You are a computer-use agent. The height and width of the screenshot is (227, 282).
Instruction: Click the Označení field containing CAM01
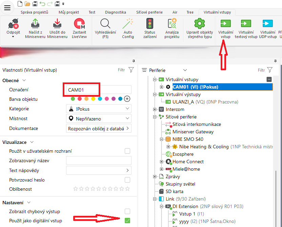tap(98, 90)
